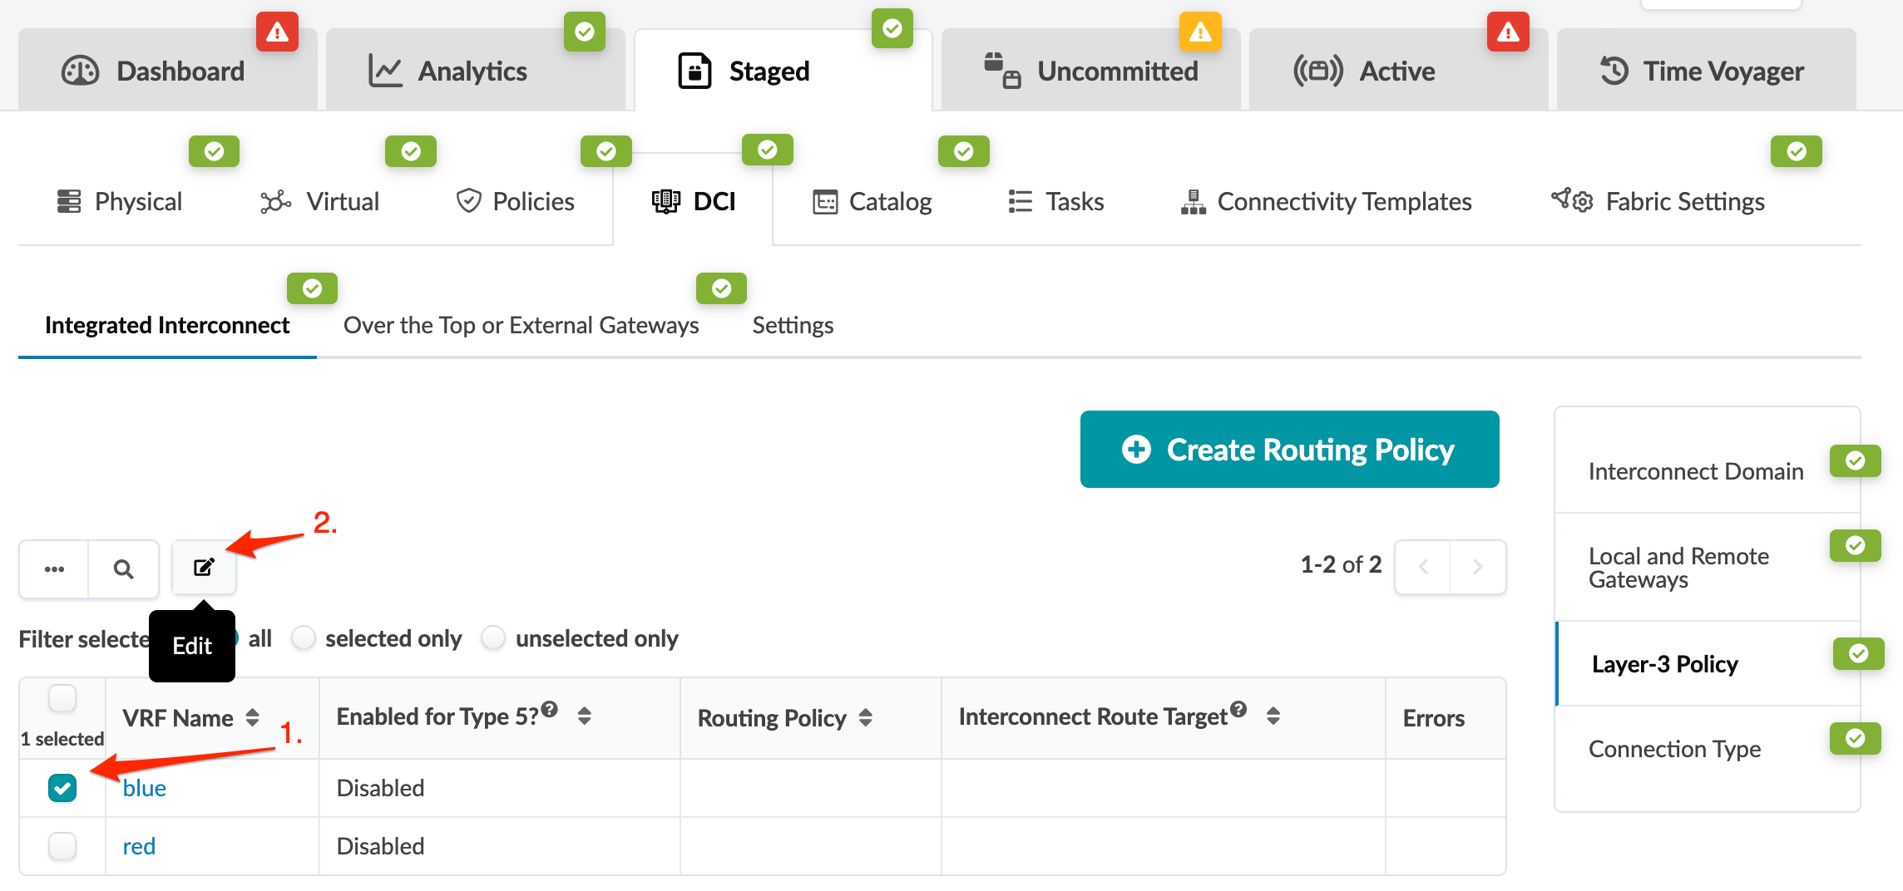Click the Dashboard red warning badge
1903x891 pixels.
click(x=277, y=32)
